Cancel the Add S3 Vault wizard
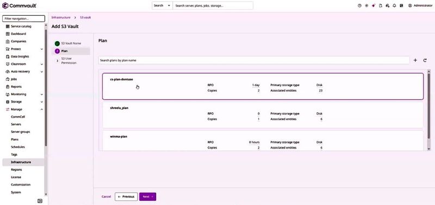Image resolution: width=435 pixels, height=205 pixels. pyautogui.click(x=106, y=197)
